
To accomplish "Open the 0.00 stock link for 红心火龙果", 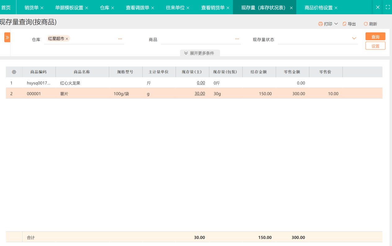I will (x=201, y=83).
